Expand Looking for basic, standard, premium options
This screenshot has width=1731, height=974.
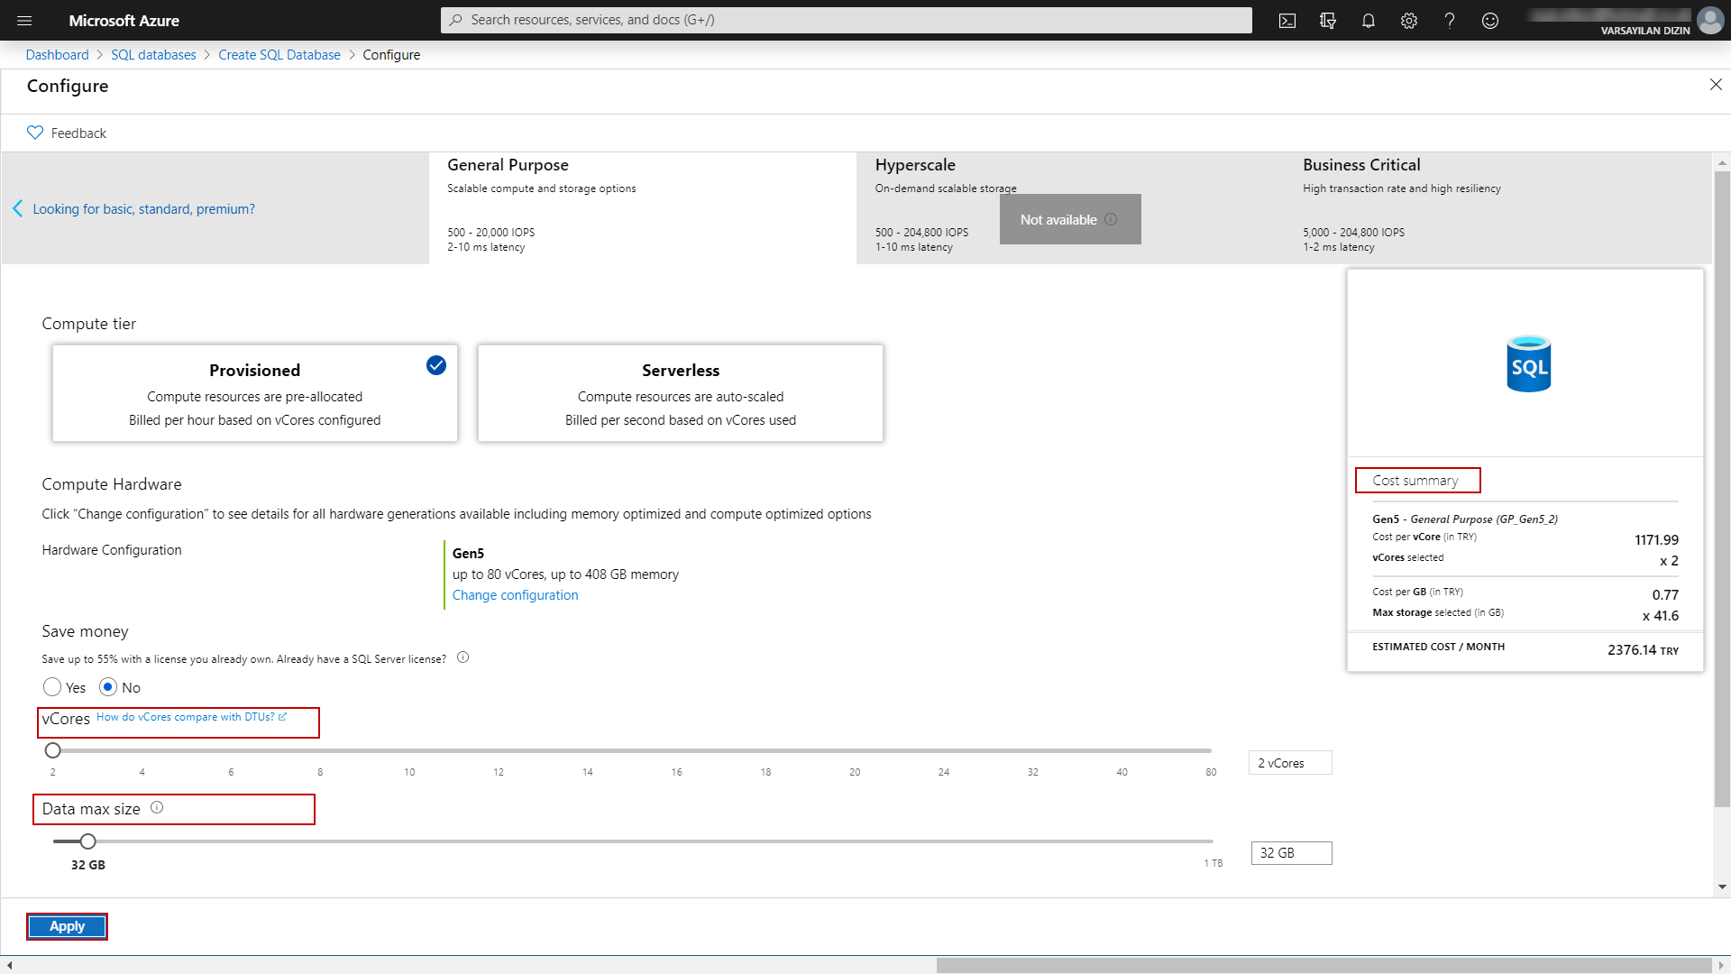(143, 209)
